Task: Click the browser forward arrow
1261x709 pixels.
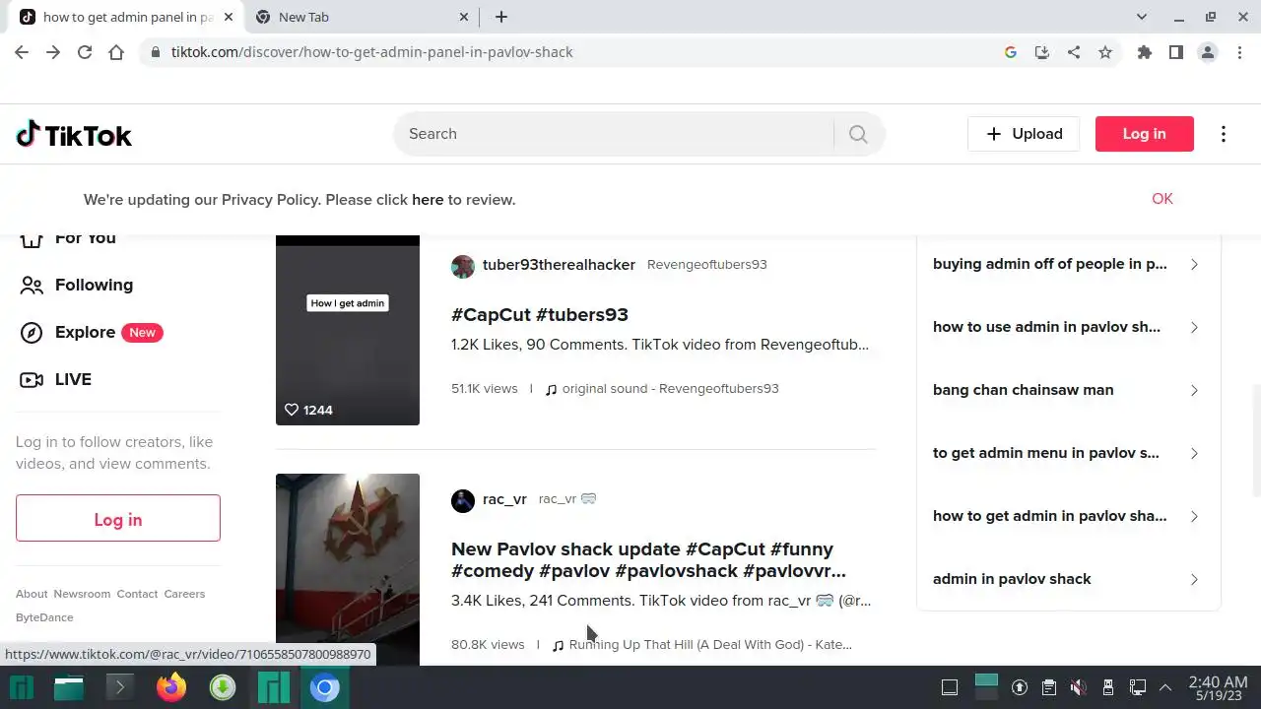Action: [x=53, y=52]
